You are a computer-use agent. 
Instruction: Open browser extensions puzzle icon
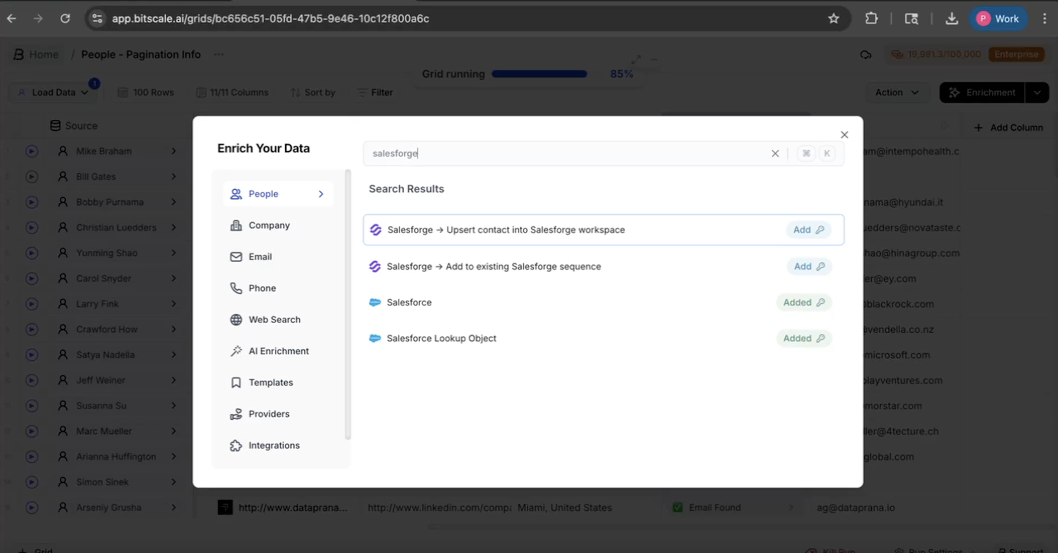pyautogui.click(x=871, y=18)
